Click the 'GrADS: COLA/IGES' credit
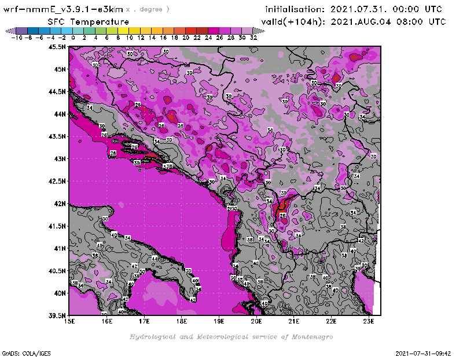463x357 pixels. (26, 354)
